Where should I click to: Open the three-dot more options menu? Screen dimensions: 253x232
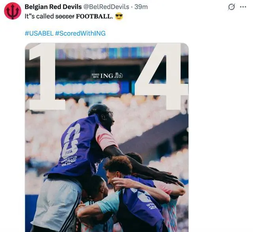pos(243,7)
